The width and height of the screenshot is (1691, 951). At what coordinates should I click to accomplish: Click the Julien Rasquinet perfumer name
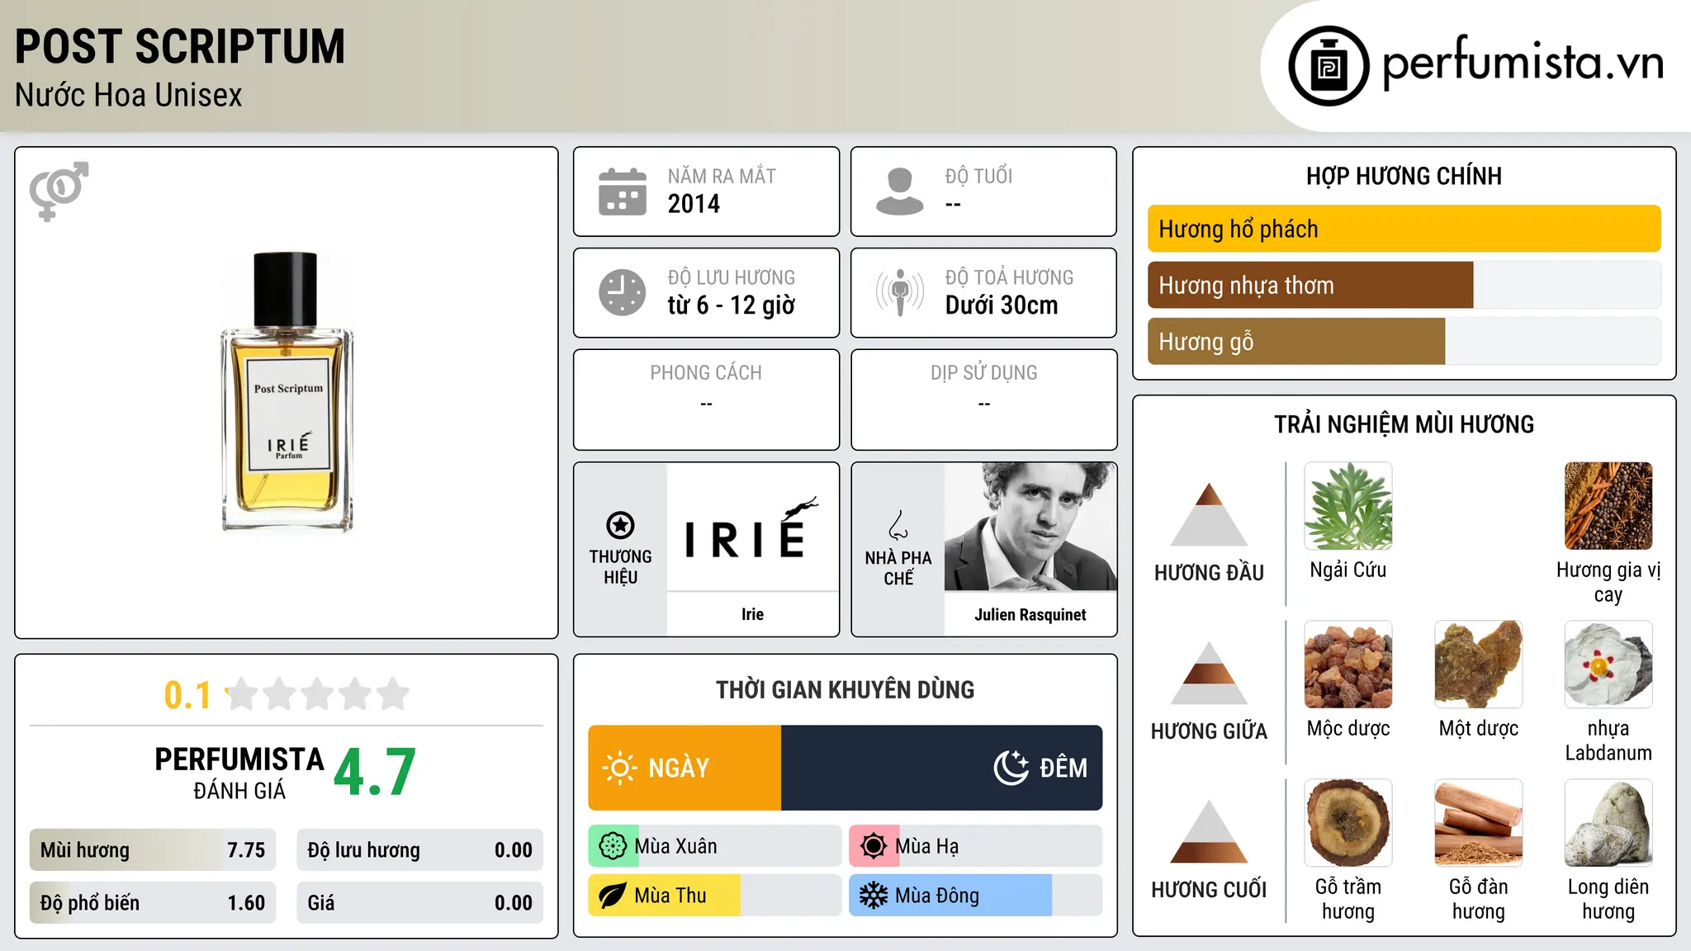[x=1030, y=614]
